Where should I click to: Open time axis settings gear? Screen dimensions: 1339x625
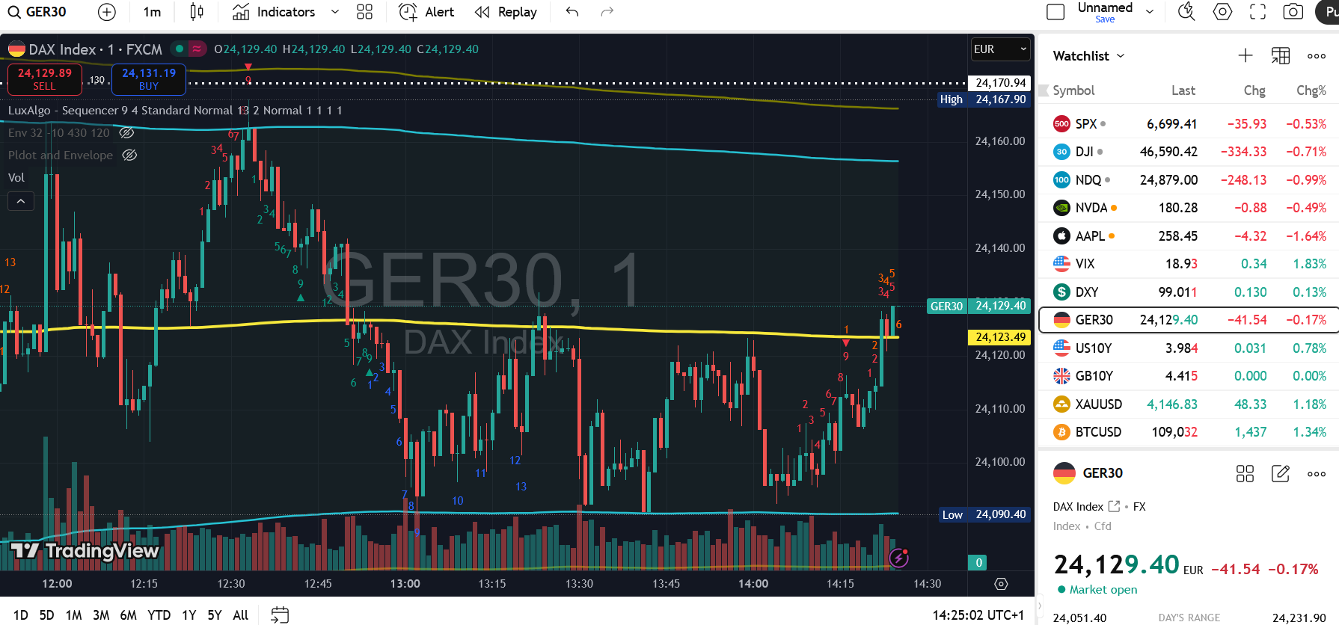1001,584
